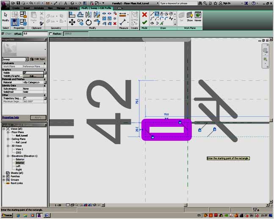
Task: Open the Sweep type selector dropdown
Action: [27, 59]
